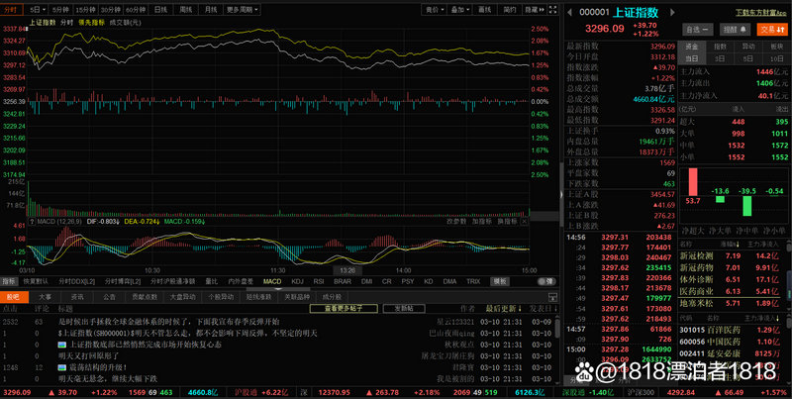
Task: Click the 画线 drawing tool button
Action: (x=483, y=8)
